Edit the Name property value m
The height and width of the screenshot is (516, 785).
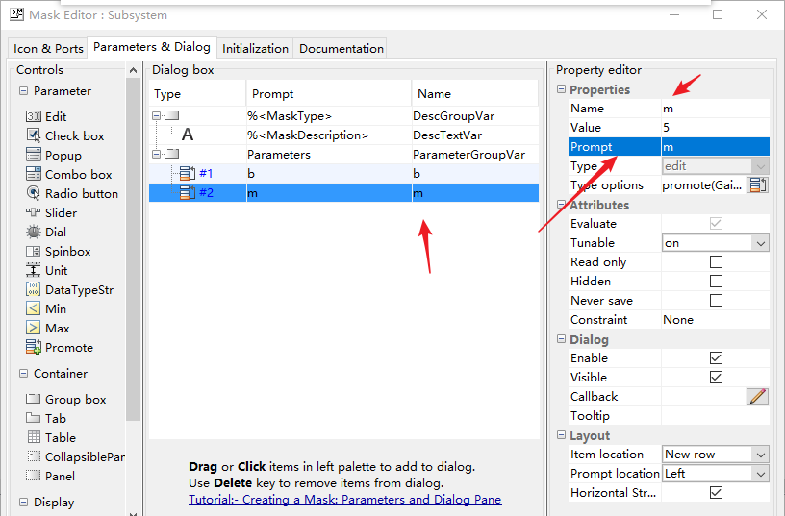coord(716,109)
